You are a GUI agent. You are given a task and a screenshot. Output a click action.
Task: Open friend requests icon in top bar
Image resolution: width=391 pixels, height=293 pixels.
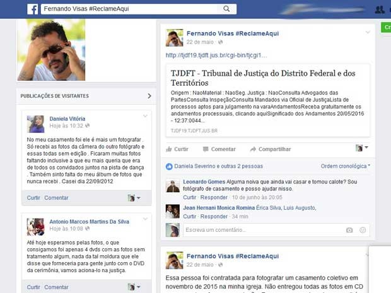[380, 9]
